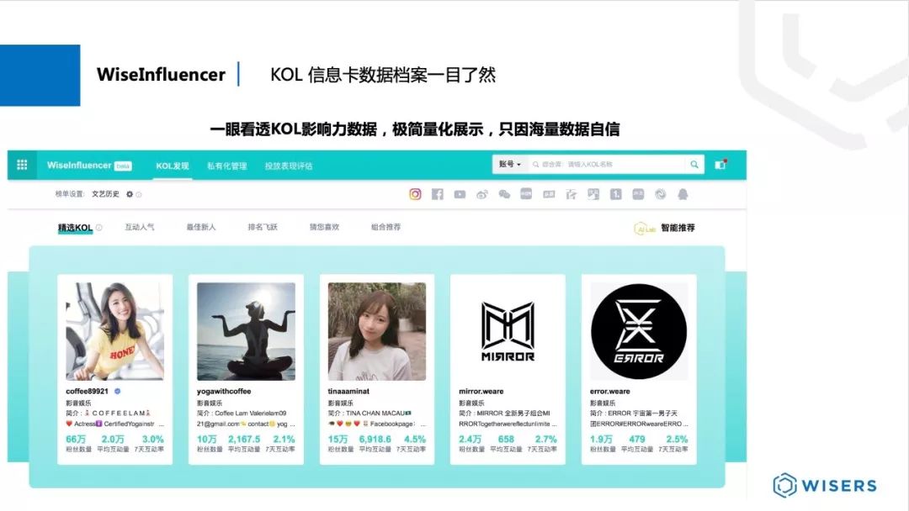The width and height of the screenshot is (909, 511).
Task: Click the 66万 follower count
Action: click(76, 440)
